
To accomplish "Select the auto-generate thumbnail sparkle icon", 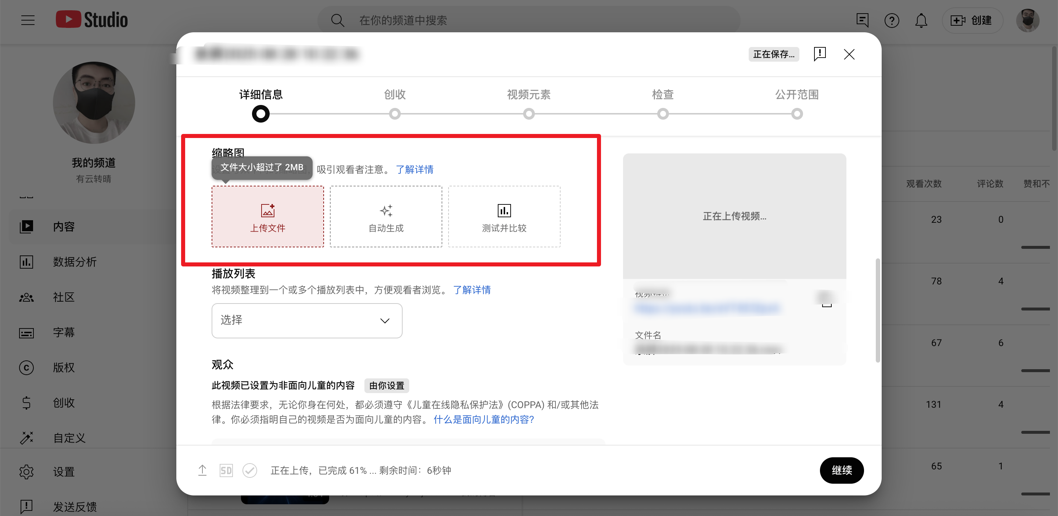I will [386, 210].
